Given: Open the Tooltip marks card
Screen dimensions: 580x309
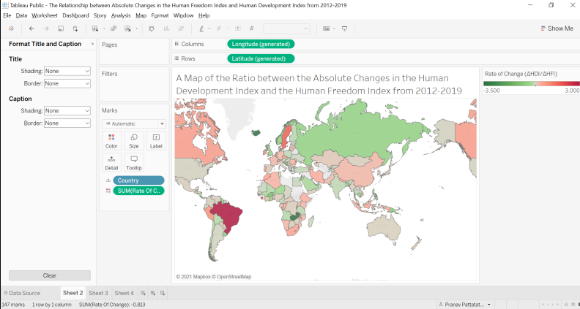Looking at the screenshot, I should [x=134, y=162].
